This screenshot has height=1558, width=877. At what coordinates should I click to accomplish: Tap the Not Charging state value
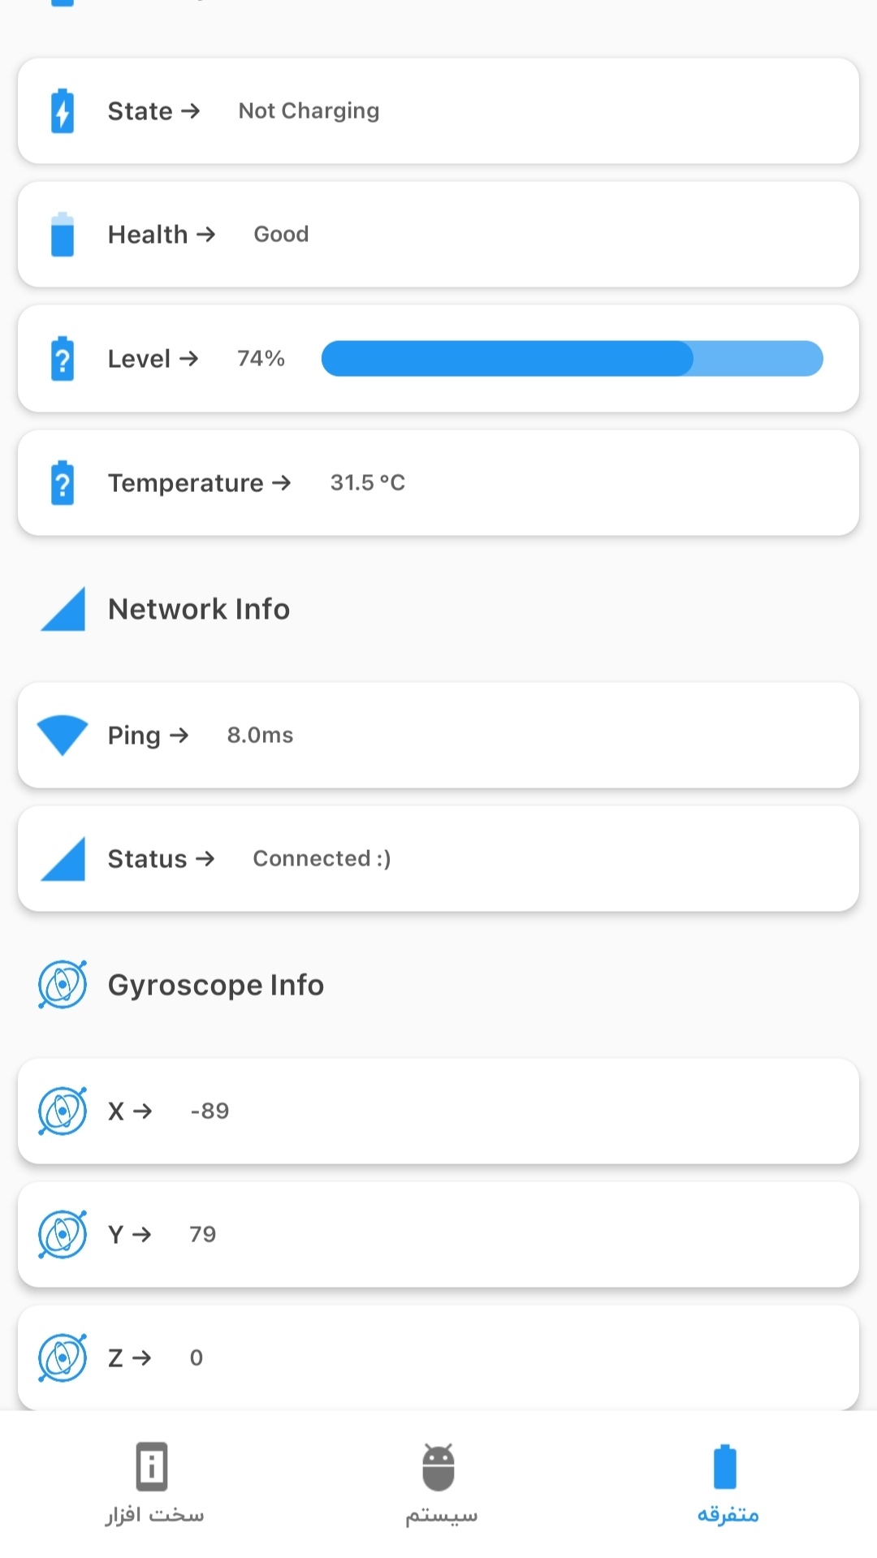[309, 111]
